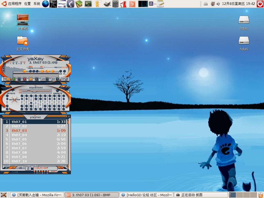Image resolution: width=264 pixels, height=198 pixels.
Task: Toggle shuffle with the 123 button
Action: (45, 79)
